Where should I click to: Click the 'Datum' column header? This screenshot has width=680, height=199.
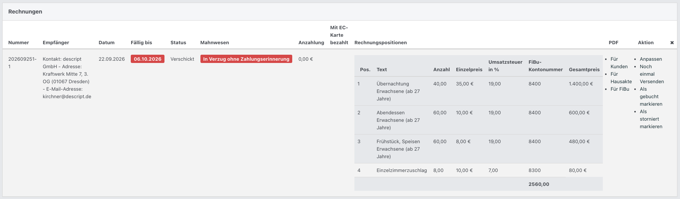click(x=106, y=43)
